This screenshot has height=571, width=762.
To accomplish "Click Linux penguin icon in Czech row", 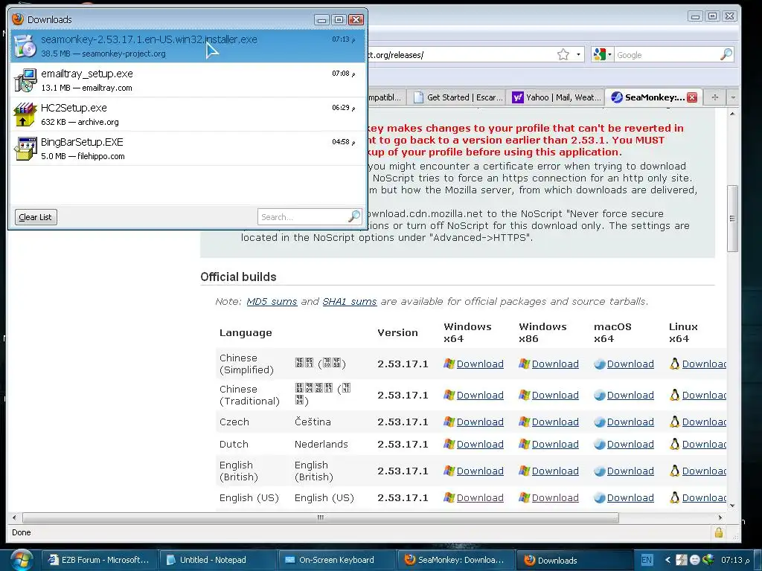I will tap(674, 422).
